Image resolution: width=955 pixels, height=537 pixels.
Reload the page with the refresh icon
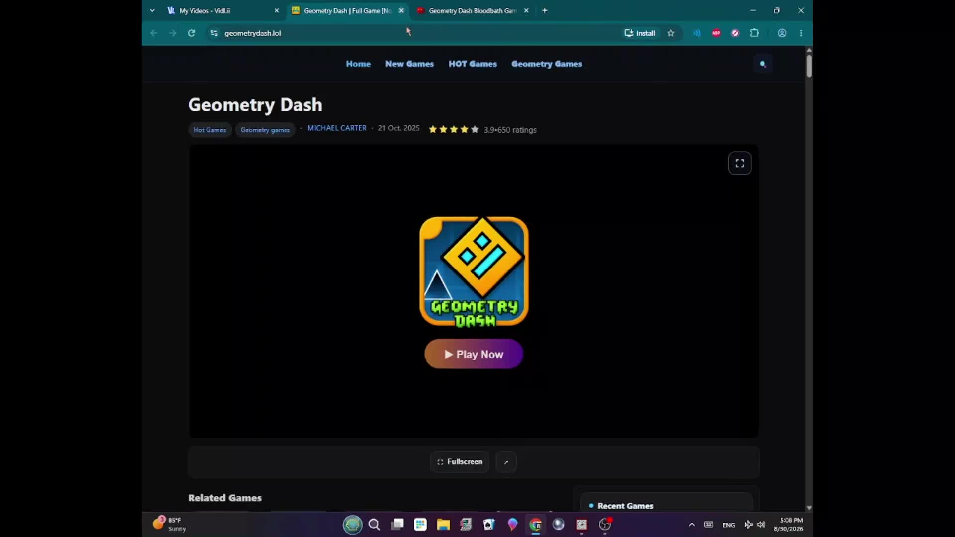pos(191,33)
